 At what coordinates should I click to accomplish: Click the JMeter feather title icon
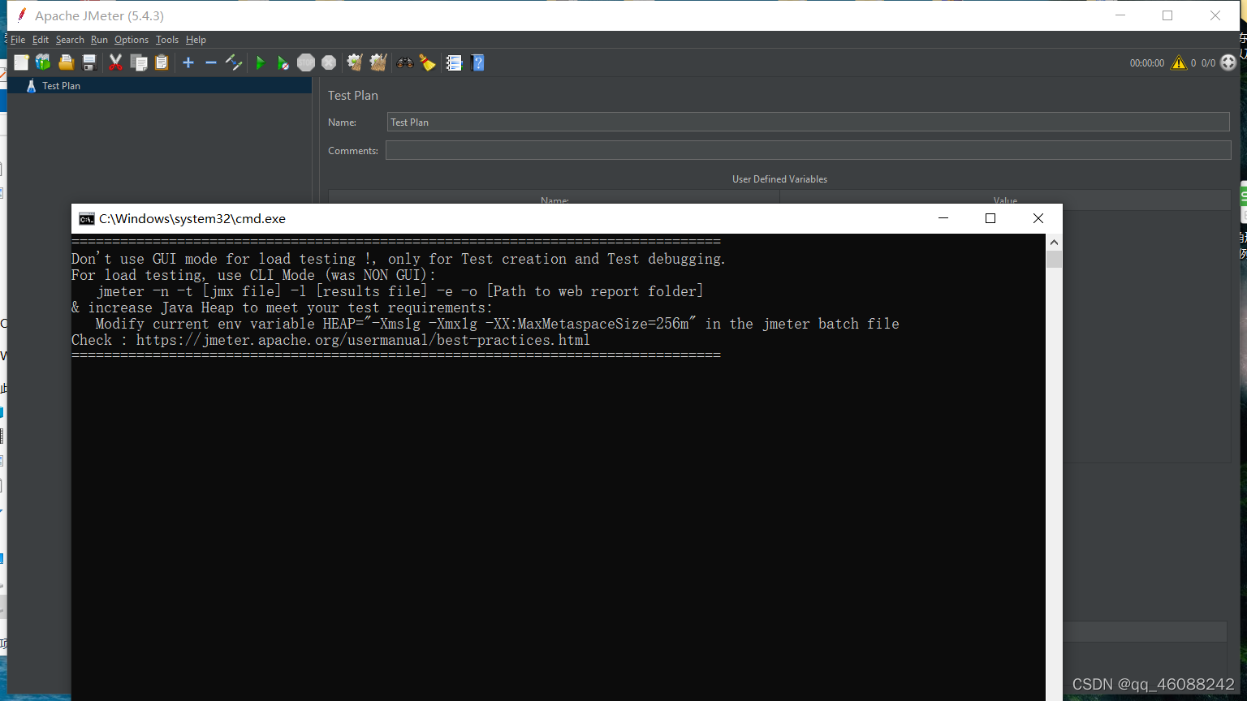coord(22,15)
